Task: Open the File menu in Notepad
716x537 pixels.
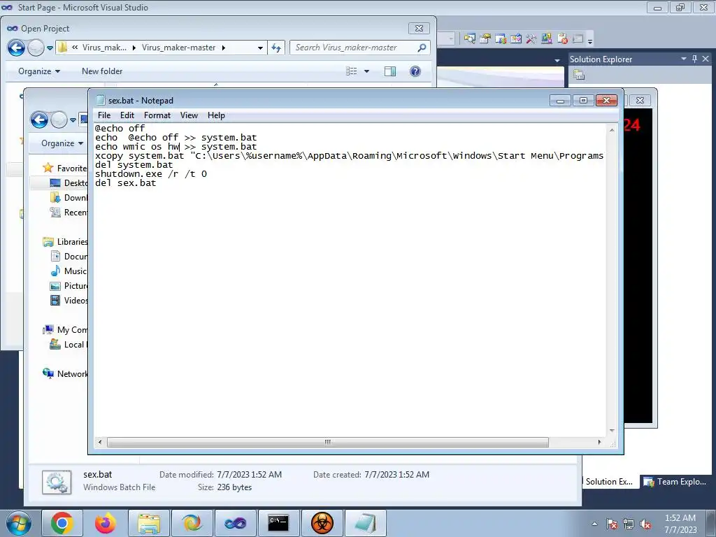Action: (x=104, y=115)
